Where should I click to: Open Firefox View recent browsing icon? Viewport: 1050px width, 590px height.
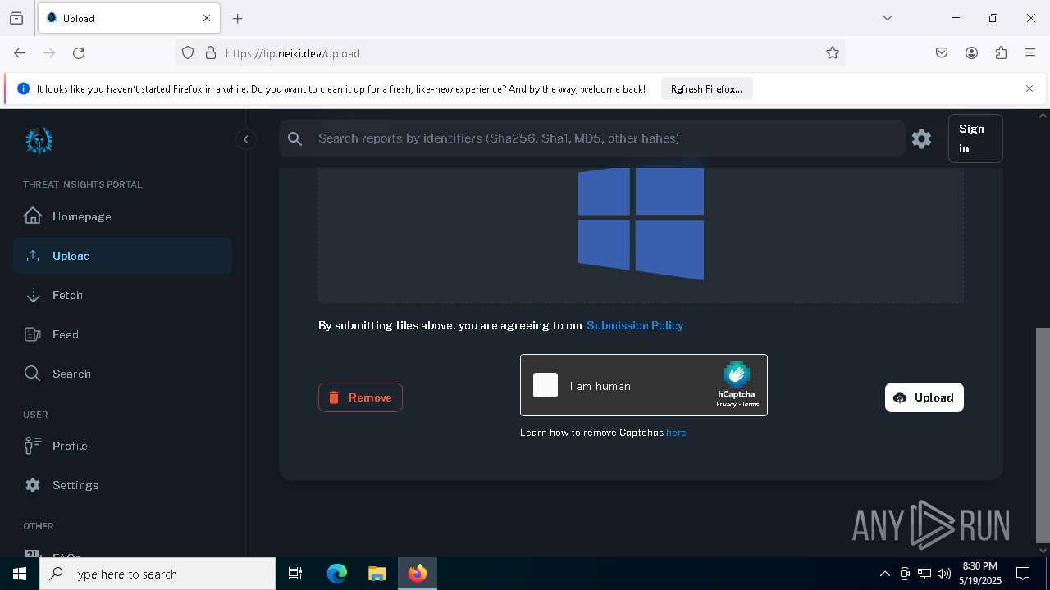[x=16, y=18]
